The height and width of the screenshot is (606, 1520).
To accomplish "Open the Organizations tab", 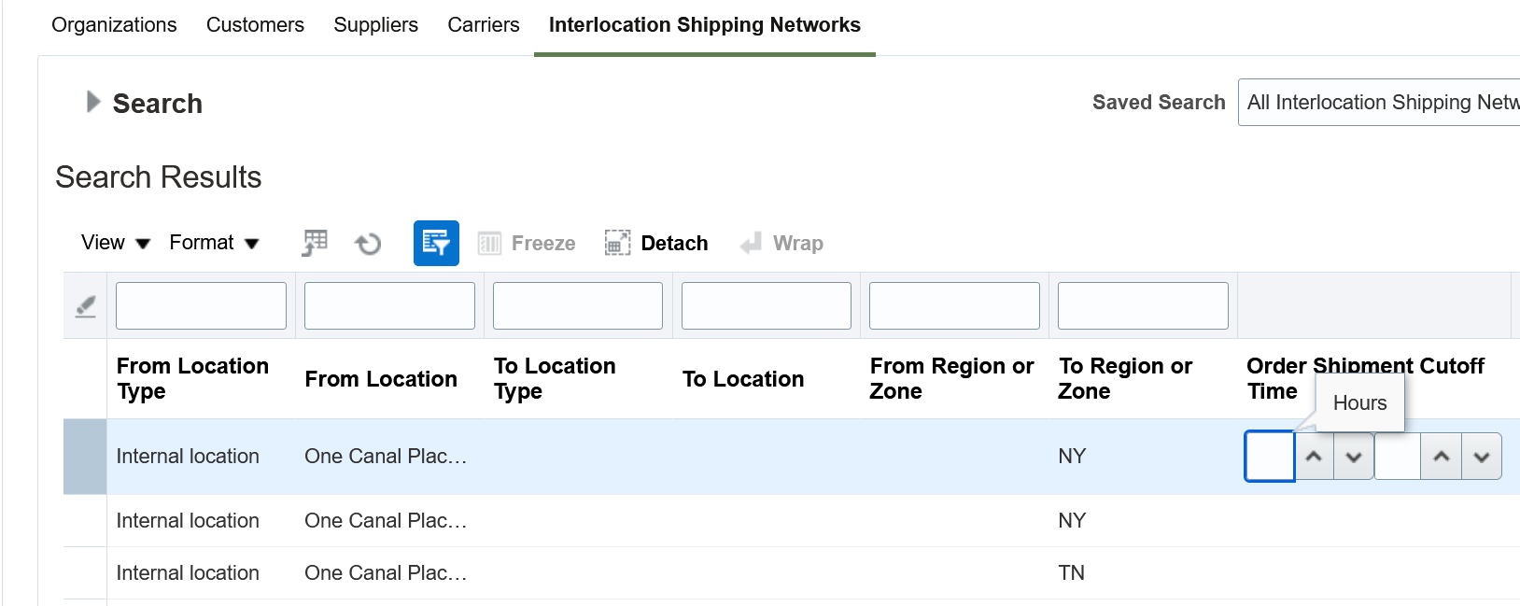I will tap(114, 25).
